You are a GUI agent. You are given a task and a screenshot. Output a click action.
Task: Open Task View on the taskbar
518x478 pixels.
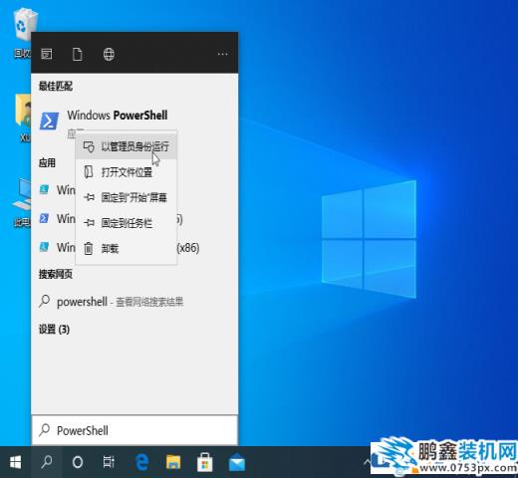[x=109, y=462]
